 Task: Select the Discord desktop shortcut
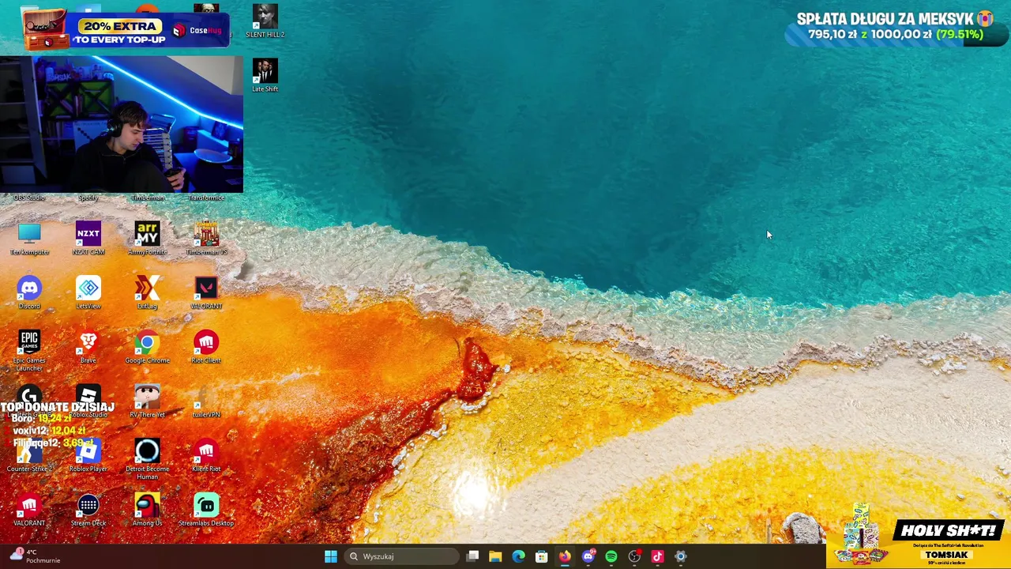click(x=29, y=292)
